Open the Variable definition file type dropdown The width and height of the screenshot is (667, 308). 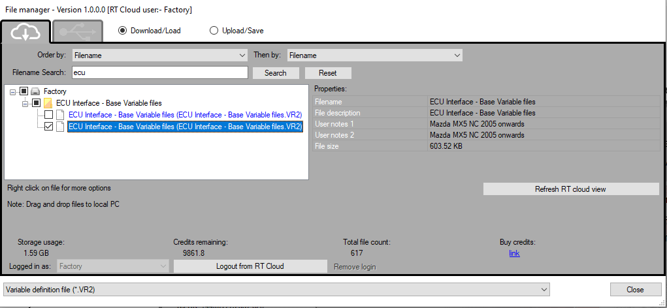pos(276,289)
